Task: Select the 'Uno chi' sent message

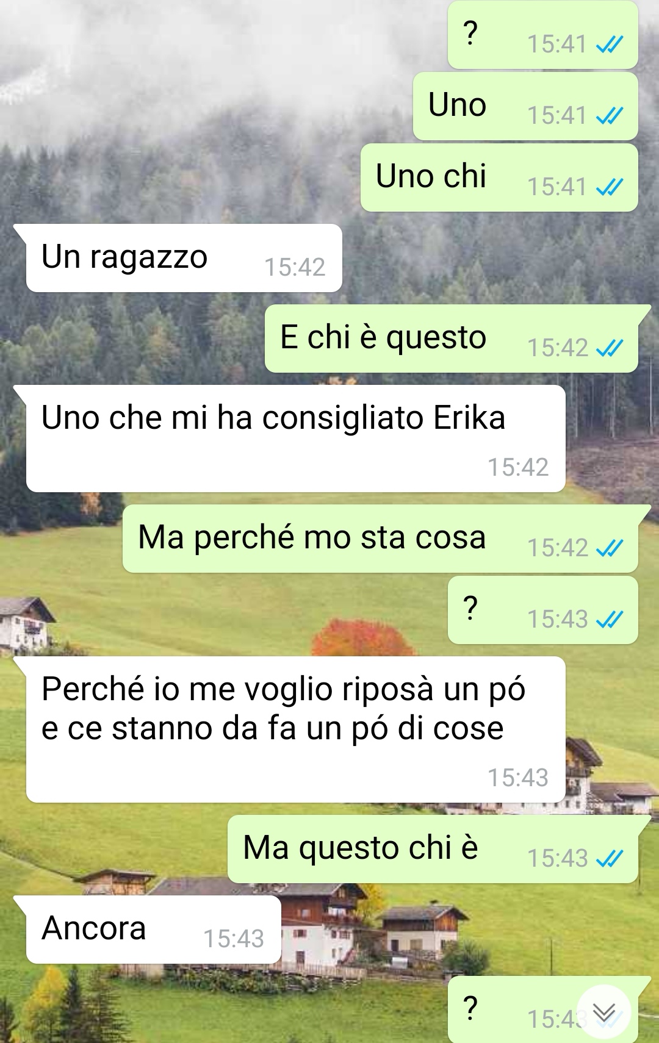Action: pyautogui.click(x=499, y=177)
